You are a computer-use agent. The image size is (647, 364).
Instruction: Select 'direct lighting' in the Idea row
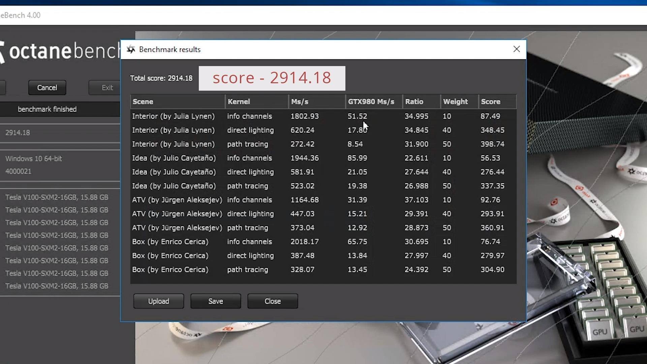[x=250, y=172]
